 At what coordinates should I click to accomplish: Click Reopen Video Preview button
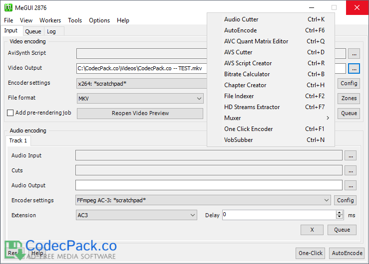pyautogui.click(x=140, y=114)
